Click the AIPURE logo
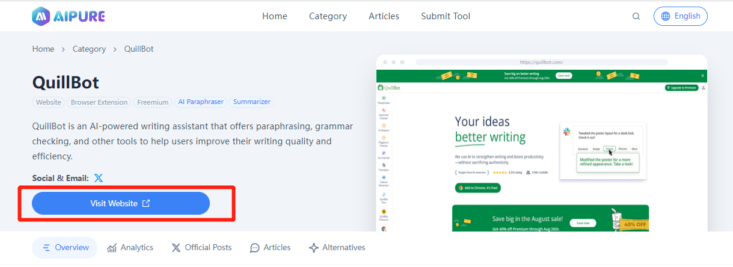733x267 pixels. coord(69,16)
